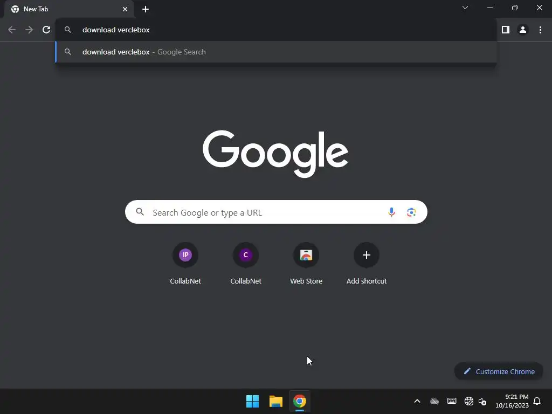Screen dimensions: 552x414
Task: Show hidden system tray icons
Action: [x=417, y=401]
